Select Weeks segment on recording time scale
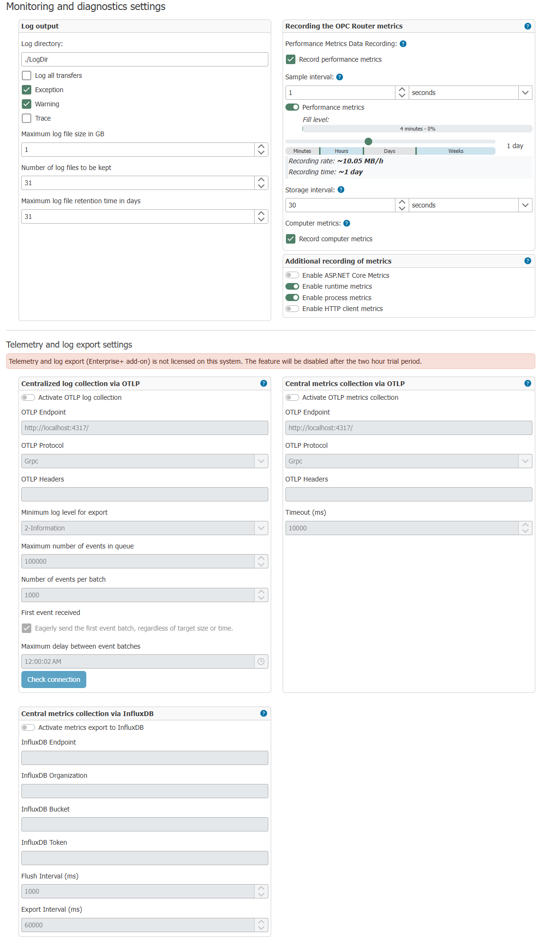Viewport: 541px width, 944px height. pyautogui.click(x=456, y=151)
